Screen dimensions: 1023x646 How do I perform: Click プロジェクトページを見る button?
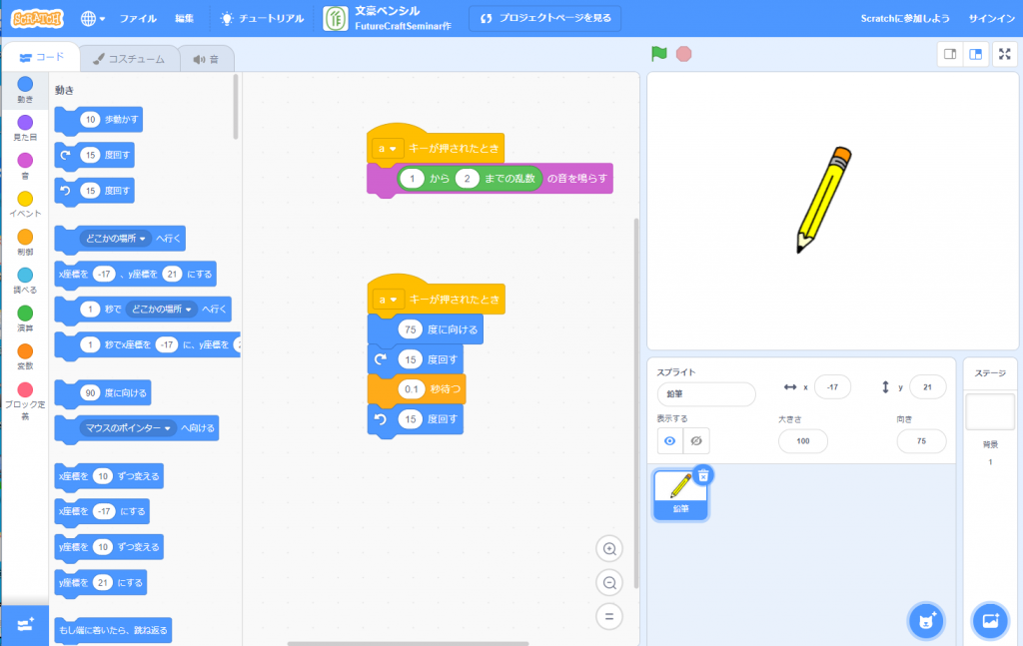(544, 19)
